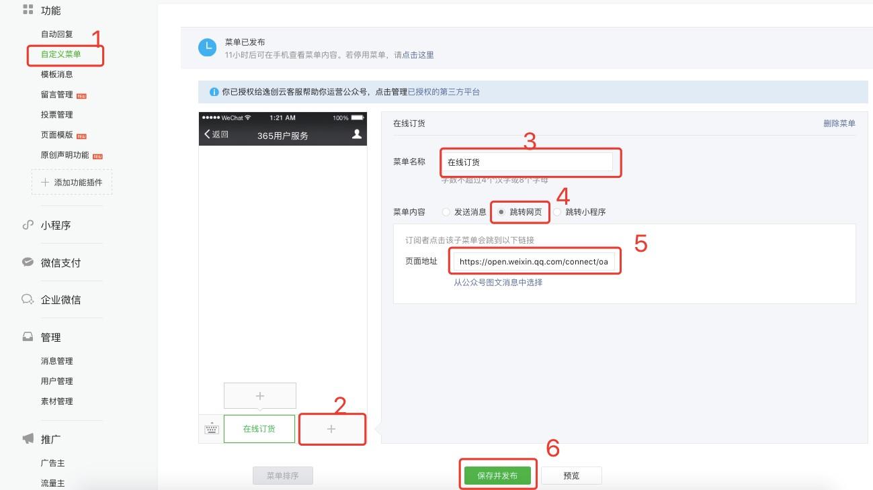Tap the back arrow 返回 in phone preview
The width and height of the screenshot is (873, 490).
point(216,134)
